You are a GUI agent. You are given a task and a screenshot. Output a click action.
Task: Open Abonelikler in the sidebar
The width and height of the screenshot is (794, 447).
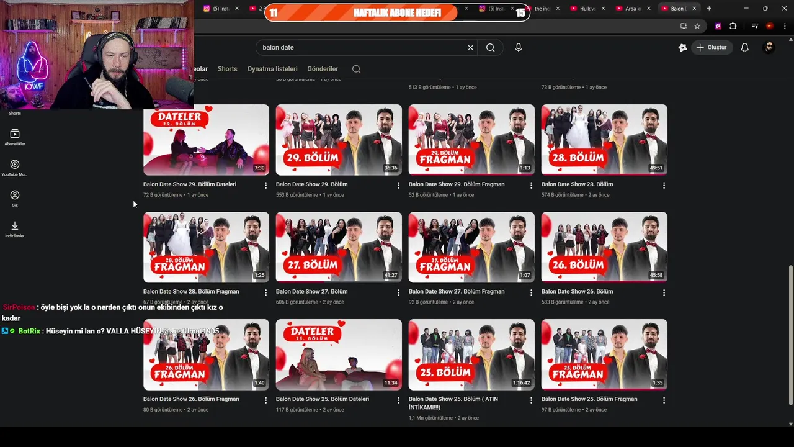[x=15, y=137]
